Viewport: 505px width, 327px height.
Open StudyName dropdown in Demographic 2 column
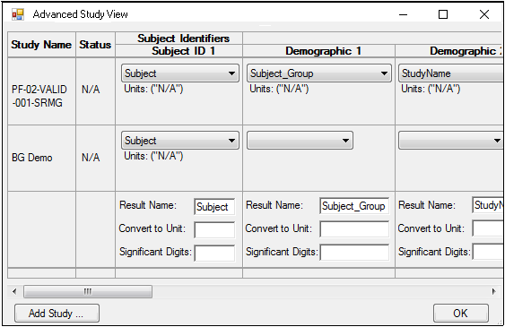(451, 73)
